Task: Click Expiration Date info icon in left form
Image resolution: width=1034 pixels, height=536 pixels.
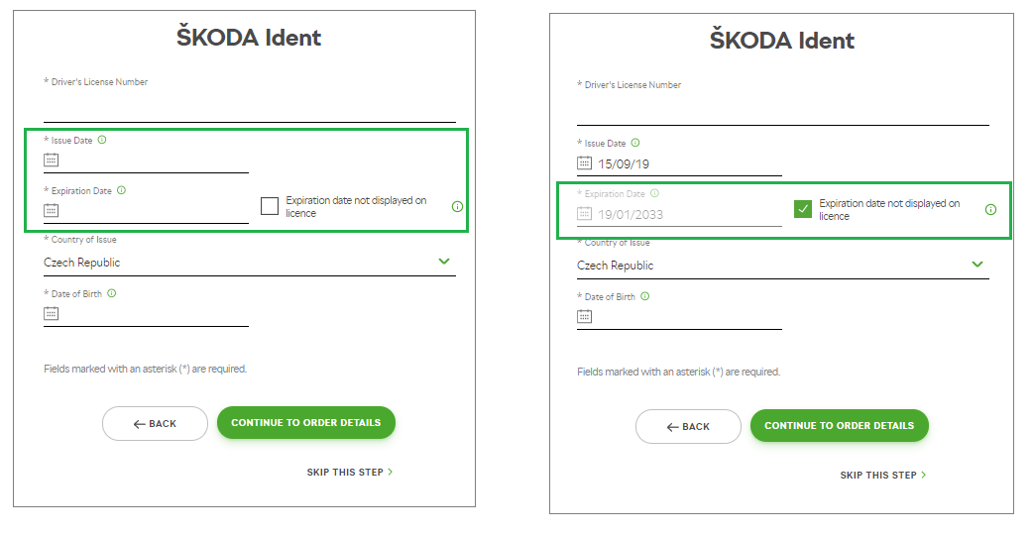Action: pos(121,190)
